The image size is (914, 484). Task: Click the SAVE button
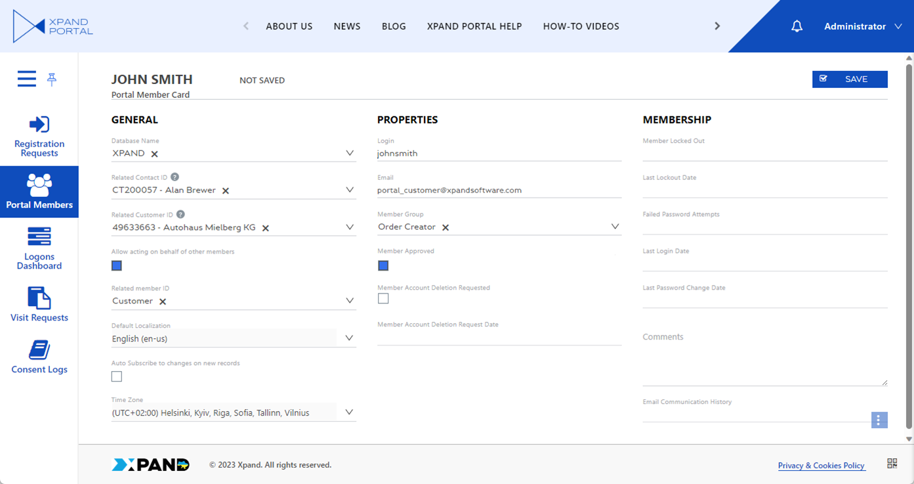coord(850,79)
